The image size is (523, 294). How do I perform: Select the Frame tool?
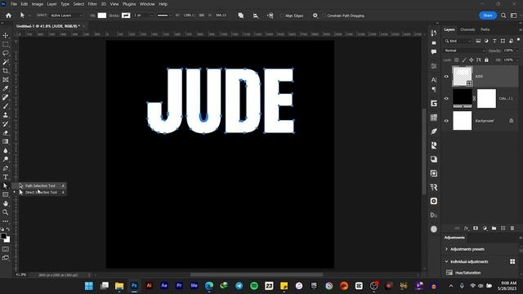click(x=6, y=80)
